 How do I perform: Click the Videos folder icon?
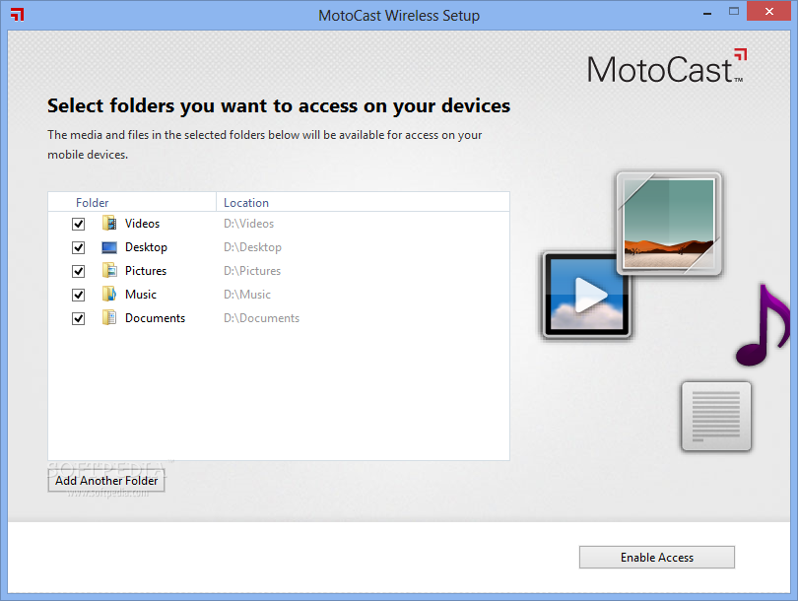pyautogui.click(x=109, y=223)
